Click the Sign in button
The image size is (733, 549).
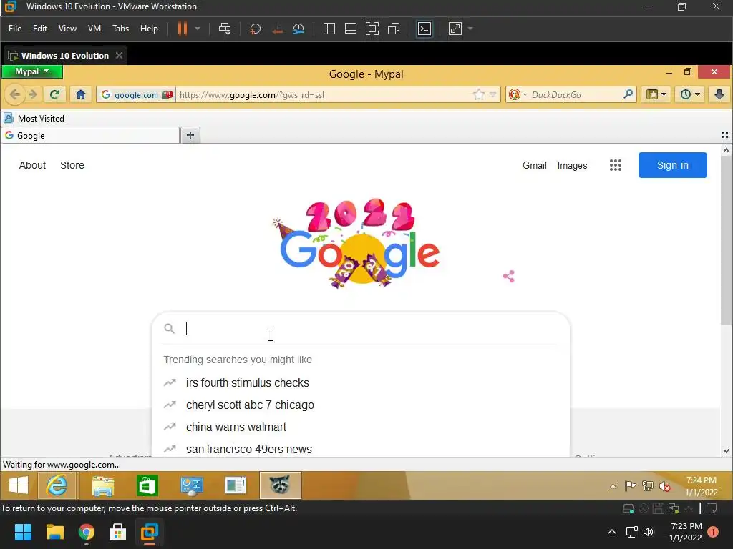click(x=673, y=165)
